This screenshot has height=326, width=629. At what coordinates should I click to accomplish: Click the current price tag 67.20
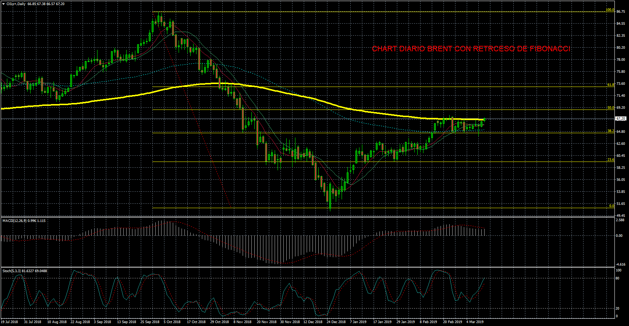click(620, 119)
